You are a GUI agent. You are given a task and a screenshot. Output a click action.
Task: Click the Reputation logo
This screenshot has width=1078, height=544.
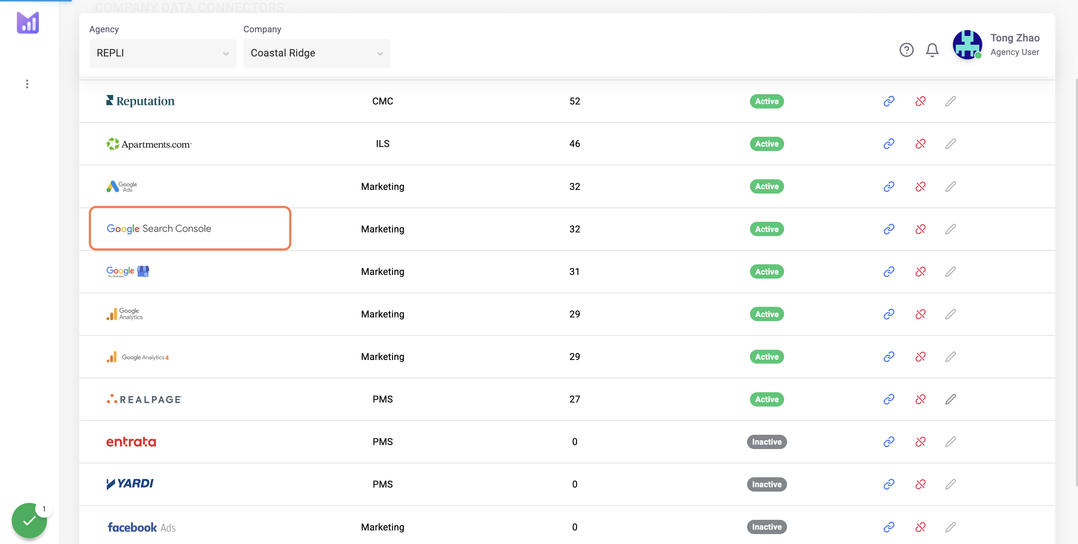click(x=140, y=101)
